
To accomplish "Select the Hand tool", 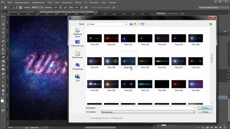I will [3, 90].
